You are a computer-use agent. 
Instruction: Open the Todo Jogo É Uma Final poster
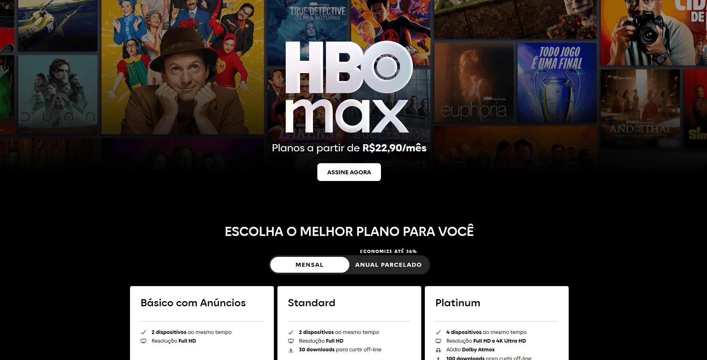(x=557, y=83)
